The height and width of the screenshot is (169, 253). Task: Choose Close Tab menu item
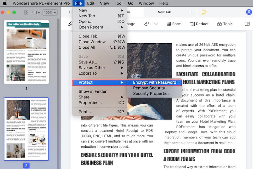point(100,36)
